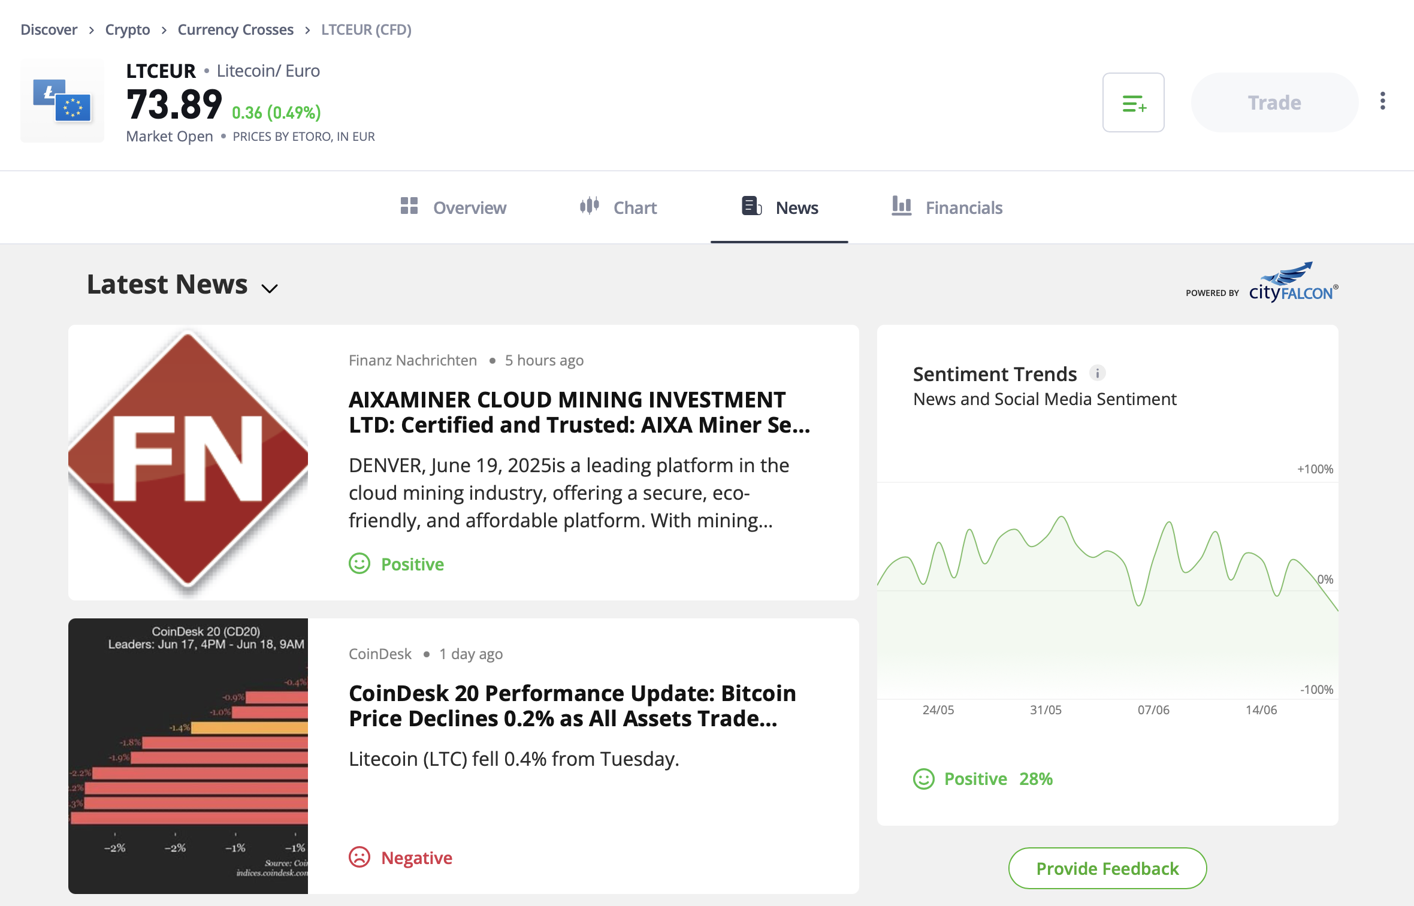
Task: Click the CoinDesk 20 chart thumbnail
Action: [x=188, y=756]
